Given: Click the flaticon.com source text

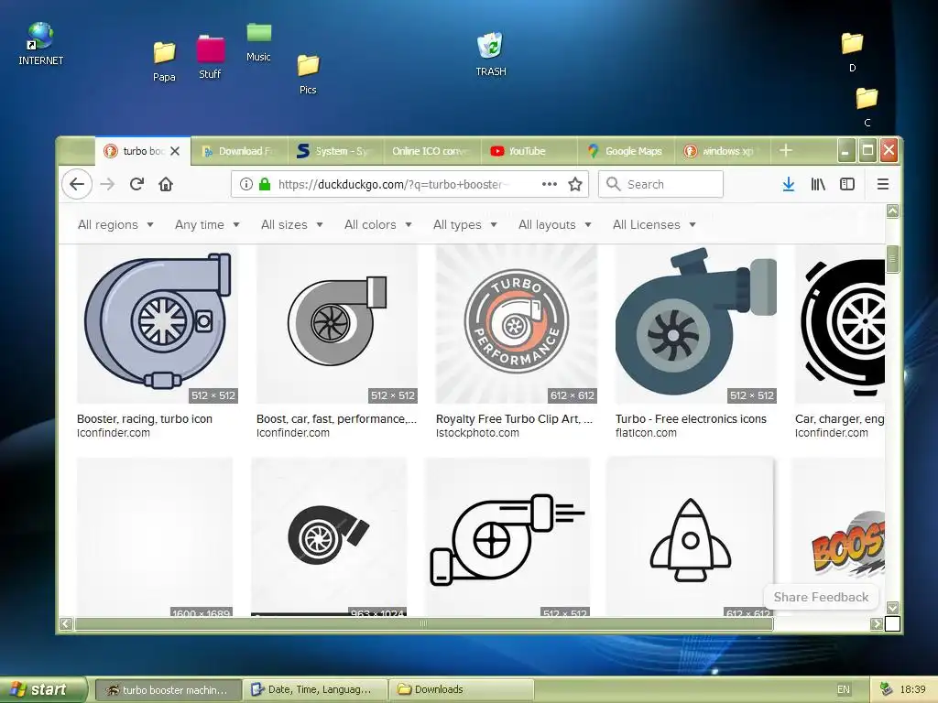Looking at the screenshot, I should point(646,433).
